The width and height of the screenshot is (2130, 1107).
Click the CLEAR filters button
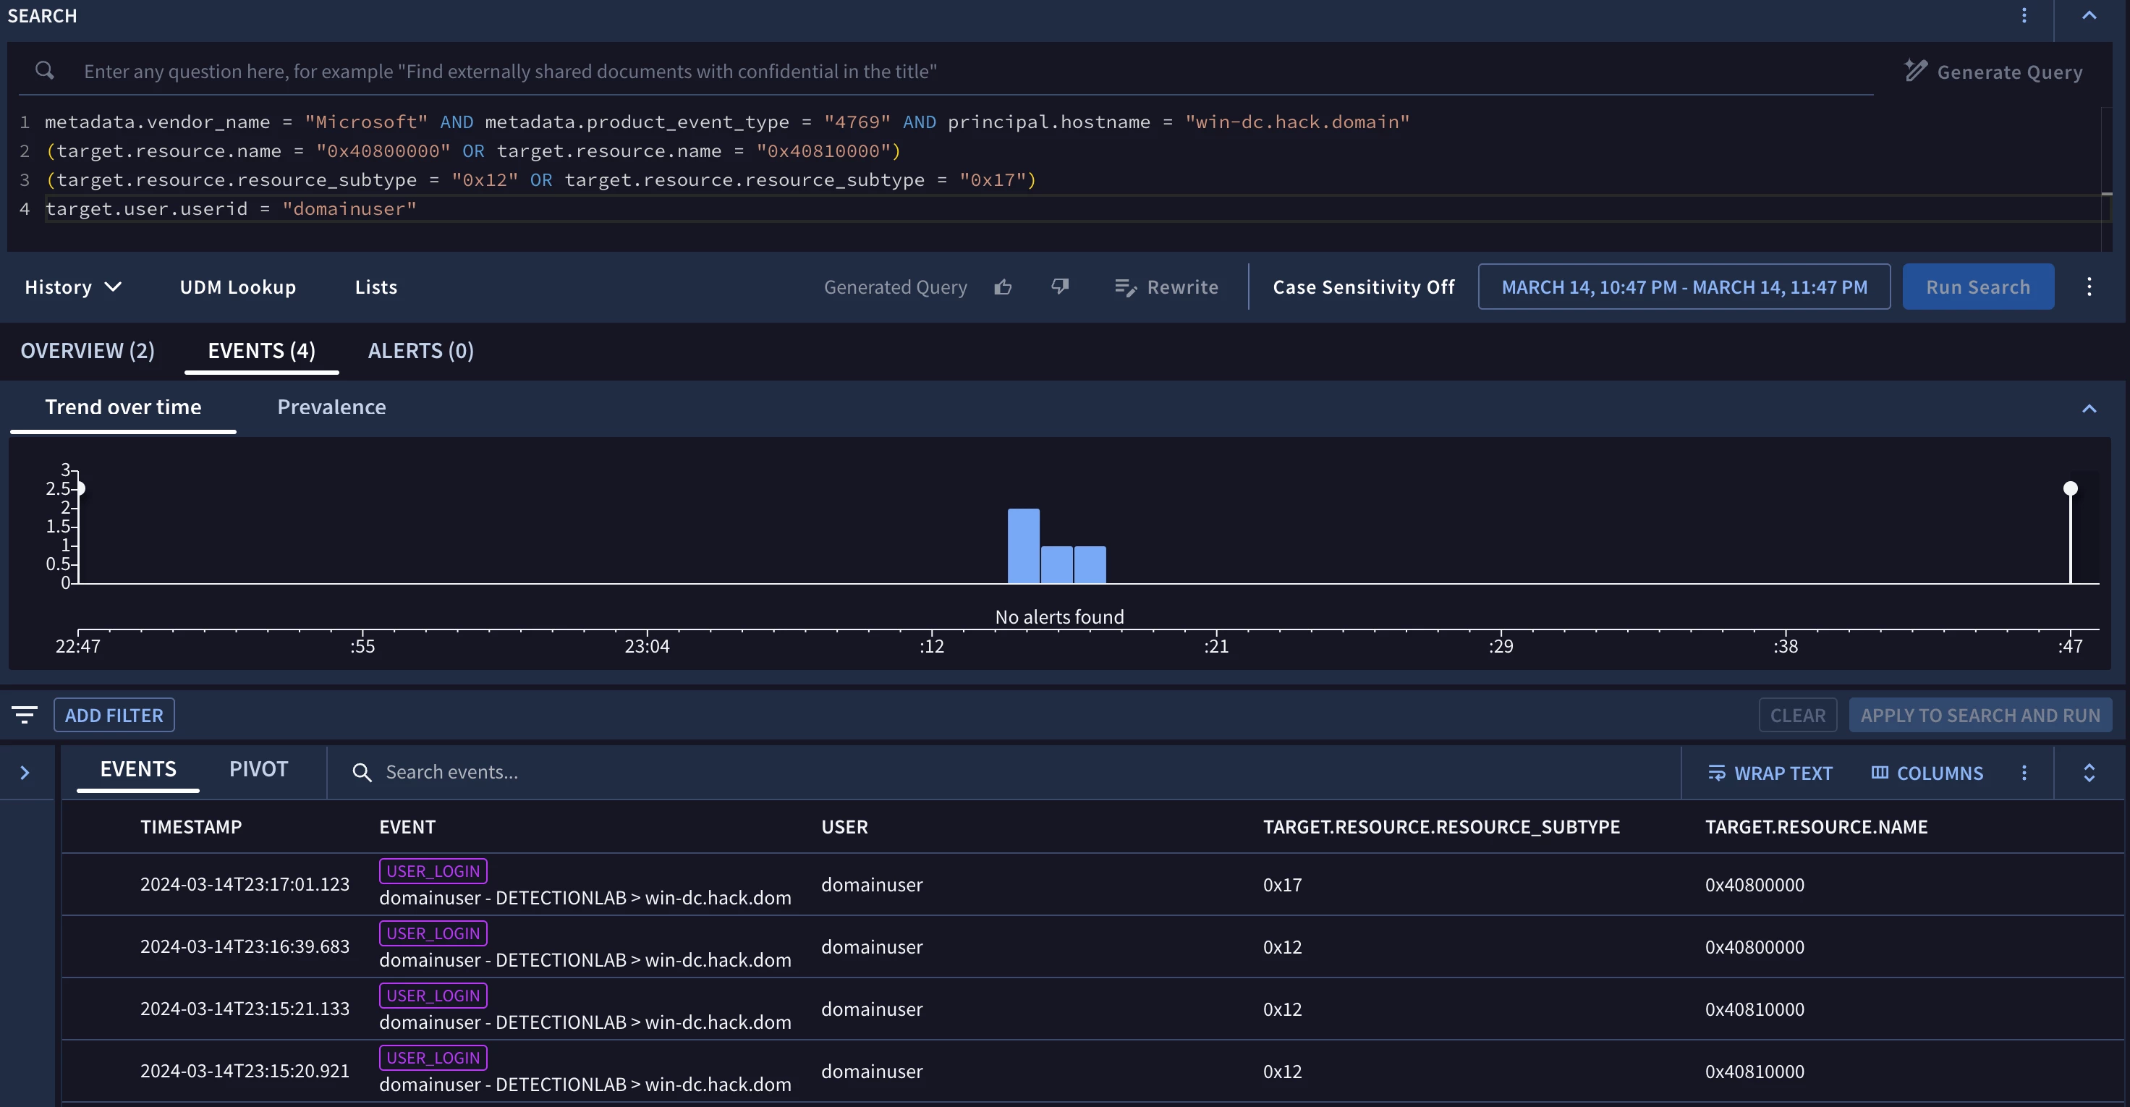click(1798, 715)
